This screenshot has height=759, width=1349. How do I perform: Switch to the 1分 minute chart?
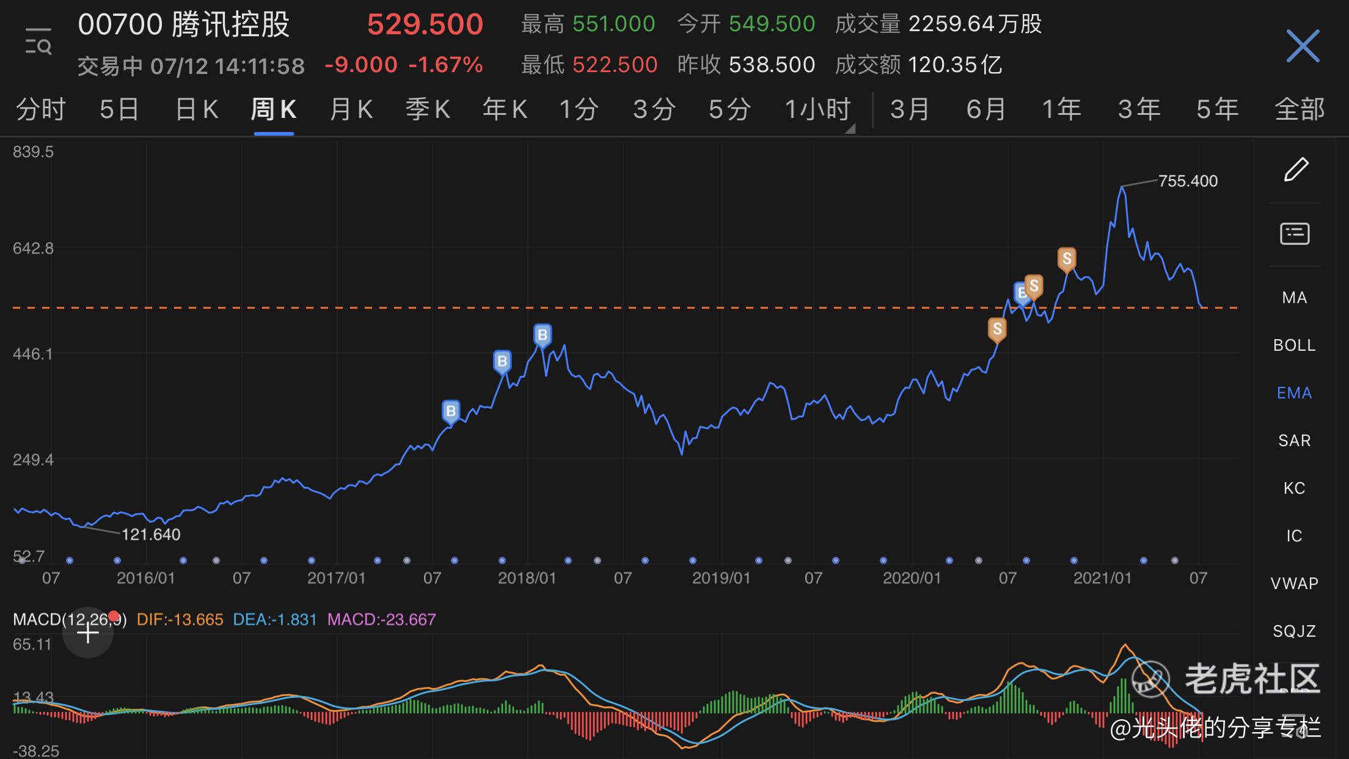(x=579, y=109)
